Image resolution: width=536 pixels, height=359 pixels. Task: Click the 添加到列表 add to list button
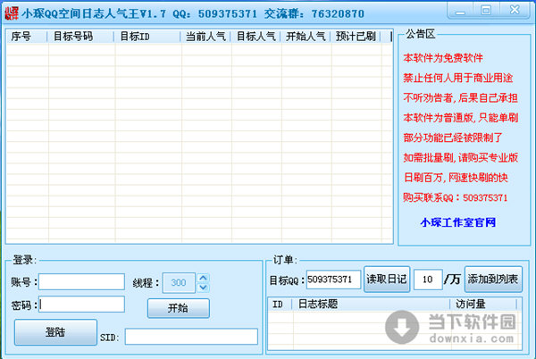493,280
